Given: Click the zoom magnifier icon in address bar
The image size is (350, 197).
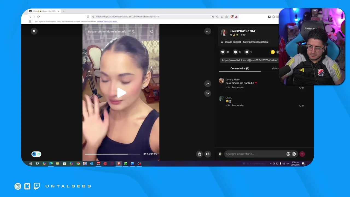Looking at the screenshot, I should pos(217,17).
